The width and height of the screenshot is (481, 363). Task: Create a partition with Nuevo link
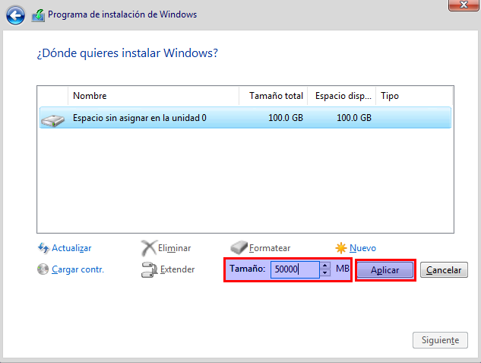[362, 248]
